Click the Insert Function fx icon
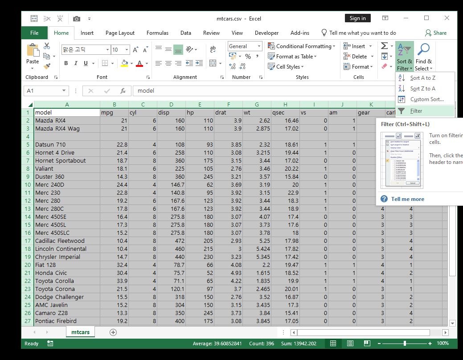Screen dimensions: 463x360 pos(123,90)
